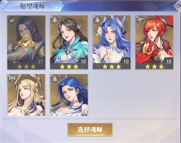The image size is (181, 143).
Task: Click the 选择魂师 confirm button
Action: pos(90,130)
